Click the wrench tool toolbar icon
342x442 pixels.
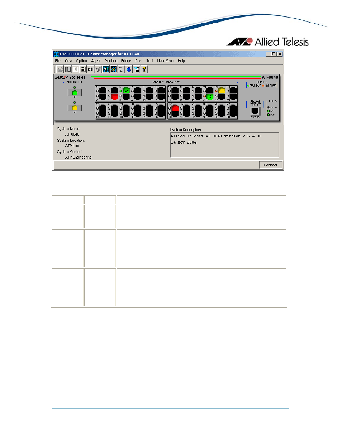pyautogui.click(x=98, y=69)
